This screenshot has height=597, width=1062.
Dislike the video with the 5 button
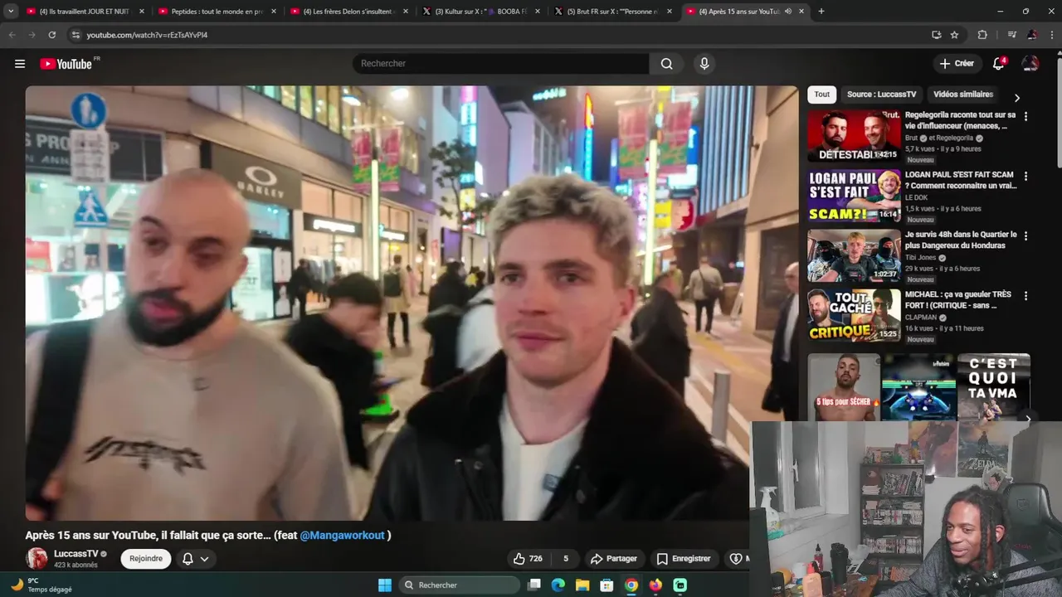tap(566, 559)
